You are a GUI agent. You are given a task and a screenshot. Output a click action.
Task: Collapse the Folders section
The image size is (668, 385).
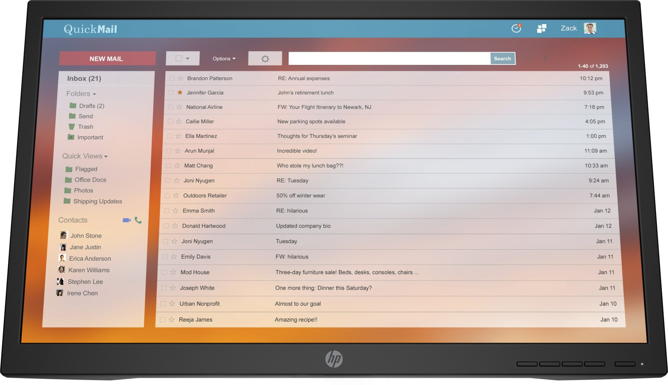click(x=81, y=94)
